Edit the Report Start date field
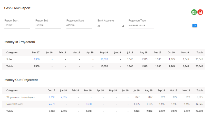The height and width of the screenshot is (124, 211). [17, 25]
